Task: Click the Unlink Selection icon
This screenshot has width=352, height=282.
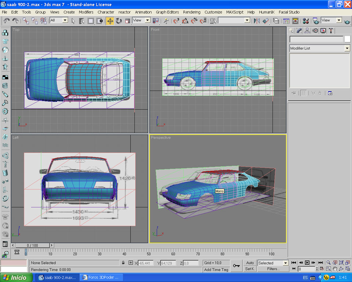Action: pos(34,21)
